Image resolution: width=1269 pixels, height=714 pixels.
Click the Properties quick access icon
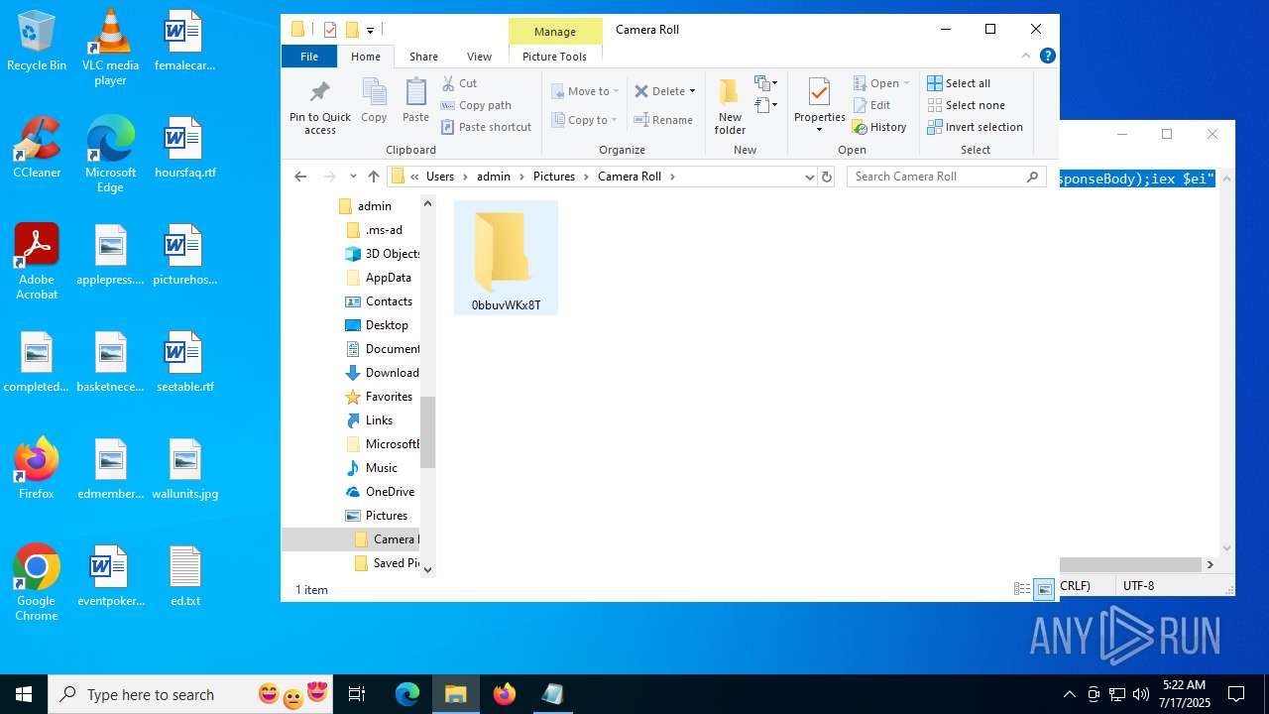click(330, 30)
